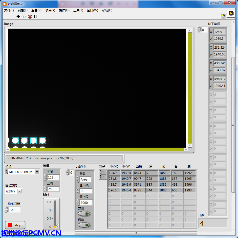Click the LabVIEW icon in title bar

click(x=5, y=4)
